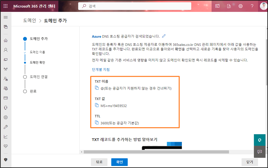This screenshot has width=268, height=168.
Task: Open the Home icon in sidebar
Action: (x=6, y=40)
